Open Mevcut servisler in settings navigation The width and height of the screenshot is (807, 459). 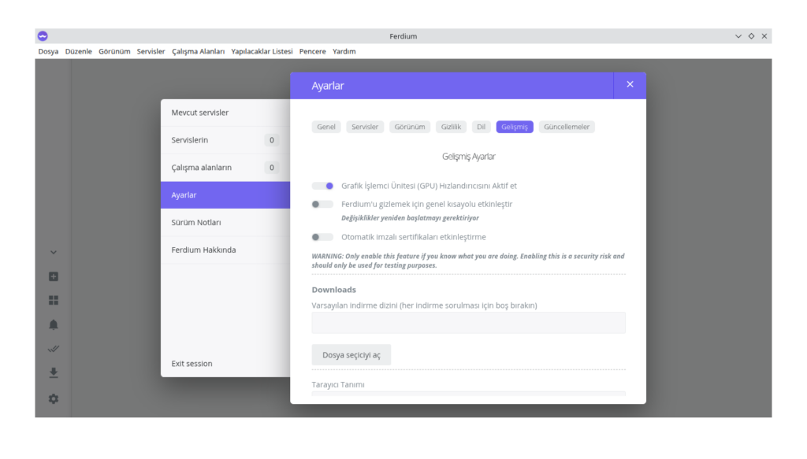point(225,113)
